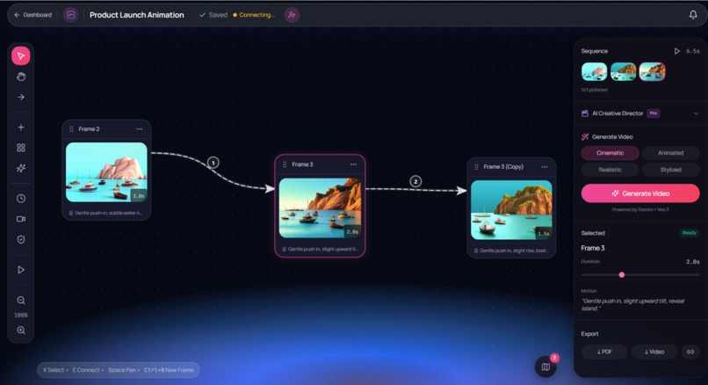Add a new frame with plus icon
The height and width of the screenshot is (385, 708).
pos(21,127)
